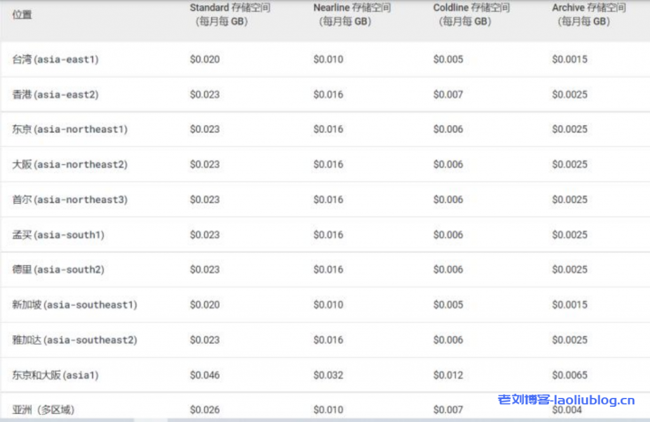Click the Coldline 存储空间 column header
The image size is (650, 422).
pos(472,15)
